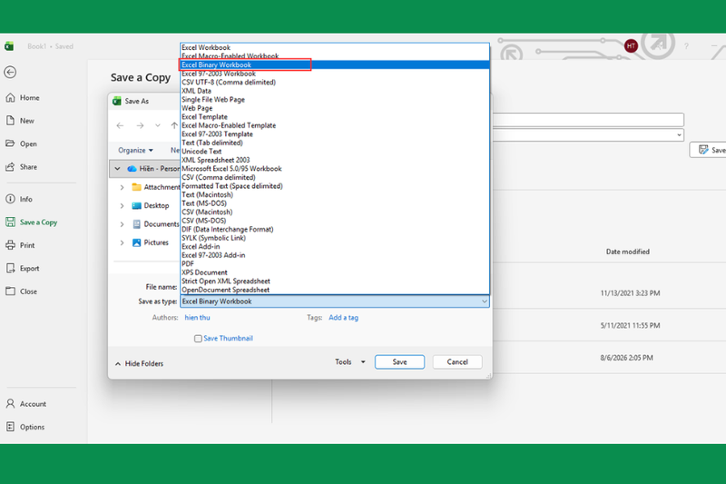This screenshot has width=726, height=484.
Task: Select the Attachments folder
Action: pyautogui.click(x=156, y=187)
